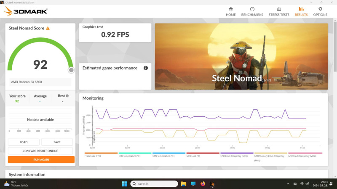Click the LOAD button

pos(24,142)
